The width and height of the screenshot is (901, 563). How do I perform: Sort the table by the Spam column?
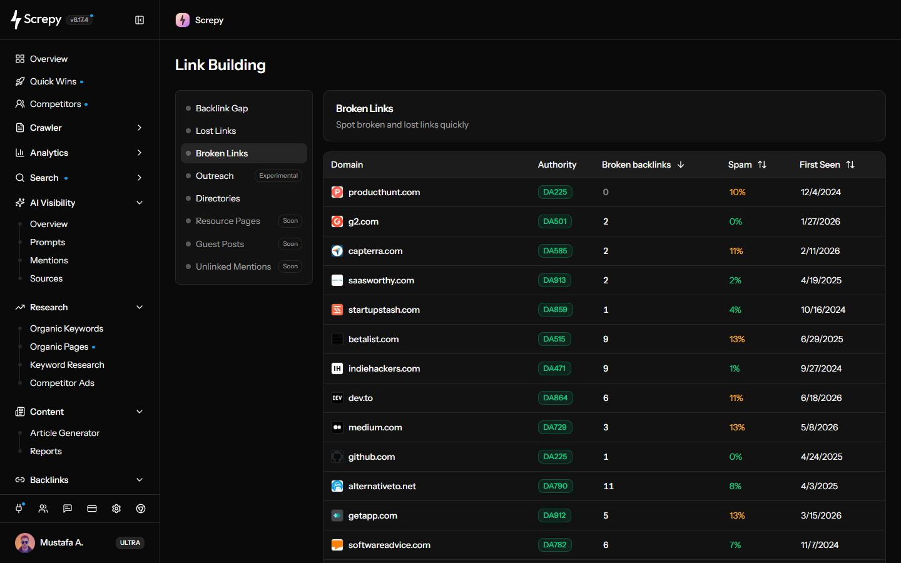click(747, 165)
